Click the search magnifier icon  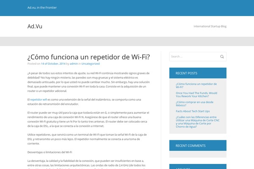coord(222,57)
